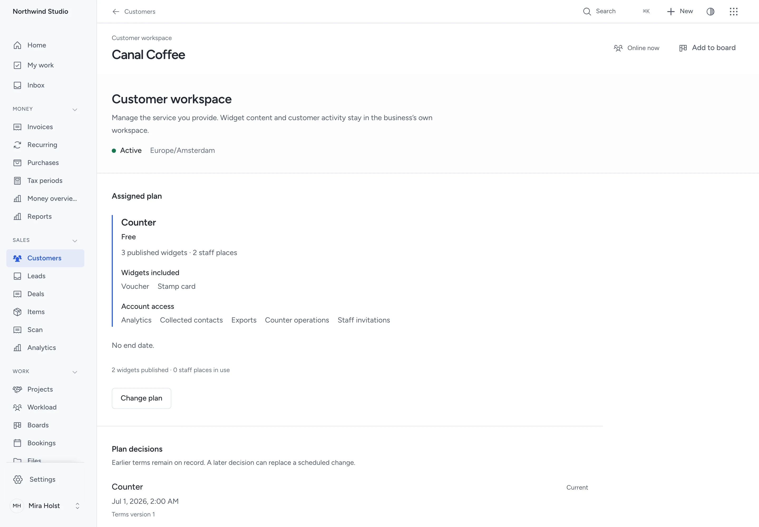This screenshot has height=527, width=759.
Task: Click the Invoices sidebar icon
Action: tap(17, 127)
